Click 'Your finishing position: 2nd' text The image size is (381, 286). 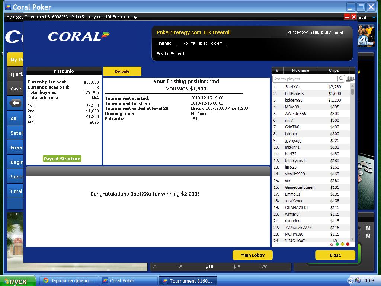pyautogui.click(x=186, y=82)
